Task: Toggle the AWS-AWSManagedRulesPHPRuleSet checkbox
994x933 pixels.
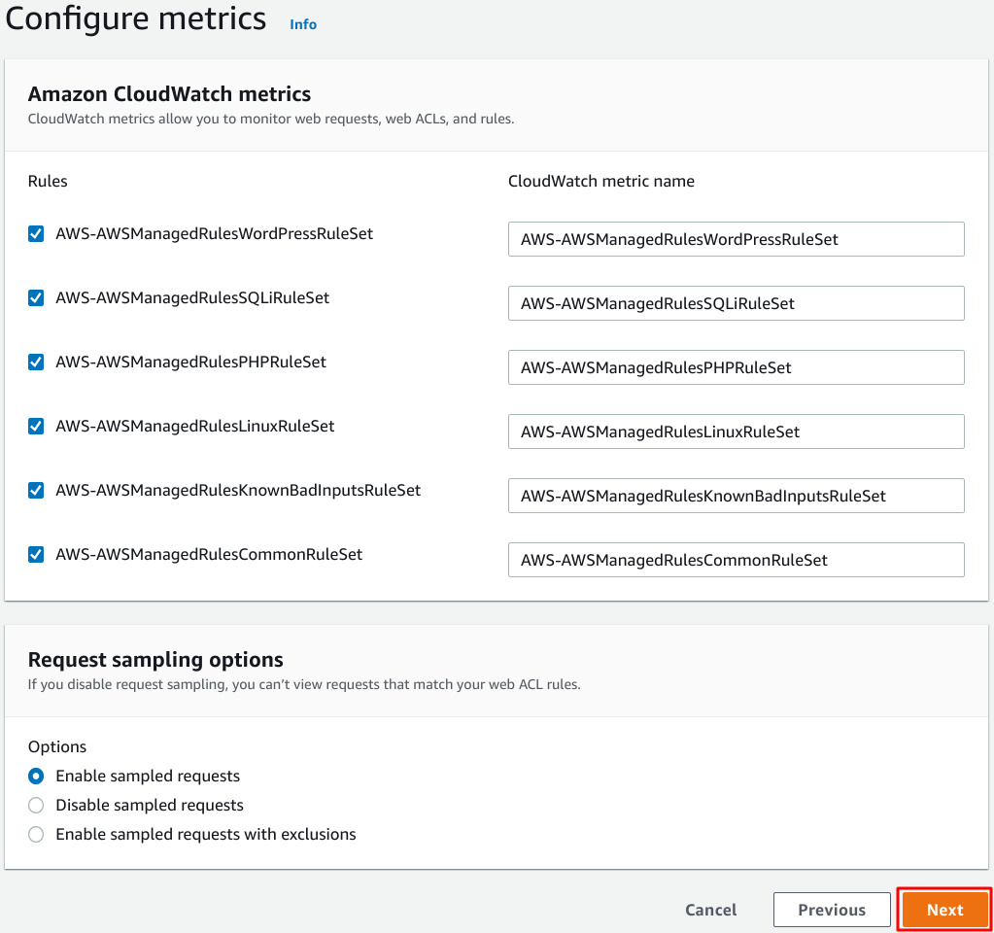Action: click(x=36, y=363)
